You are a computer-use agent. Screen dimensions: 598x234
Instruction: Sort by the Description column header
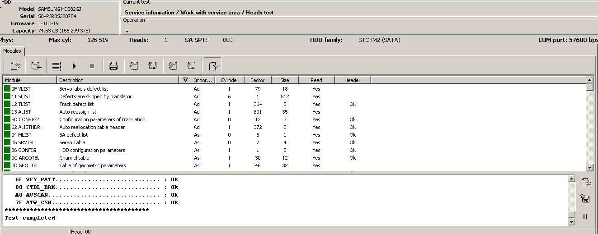coord(118,80)
